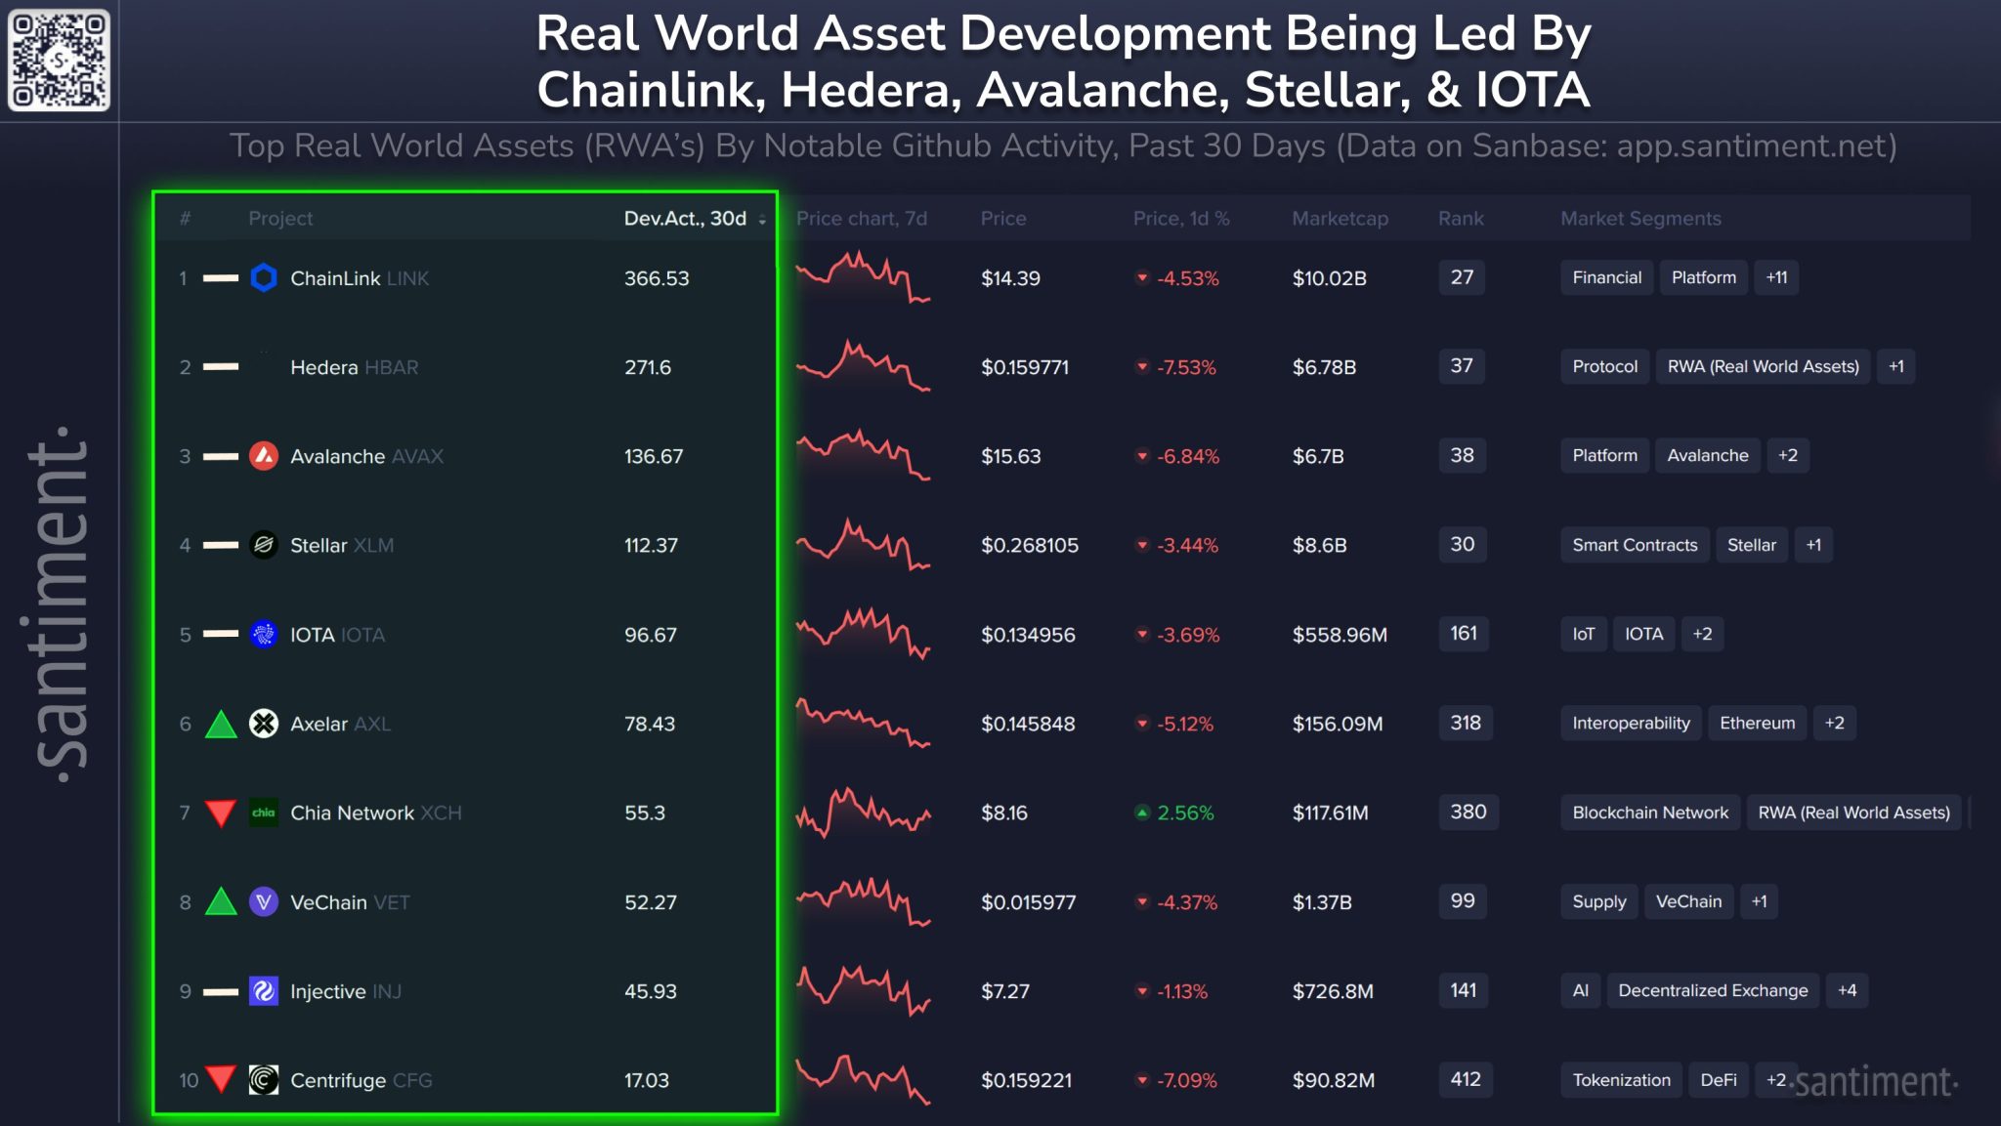The width and height of the screenshot is (2001, 1126).
Task: Click the VeChain purple logo icon
Action: 264,902
